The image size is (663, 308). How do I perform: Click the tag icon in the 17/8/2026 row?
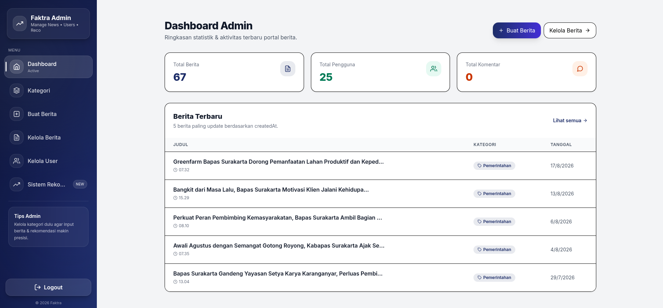(479, 166)
